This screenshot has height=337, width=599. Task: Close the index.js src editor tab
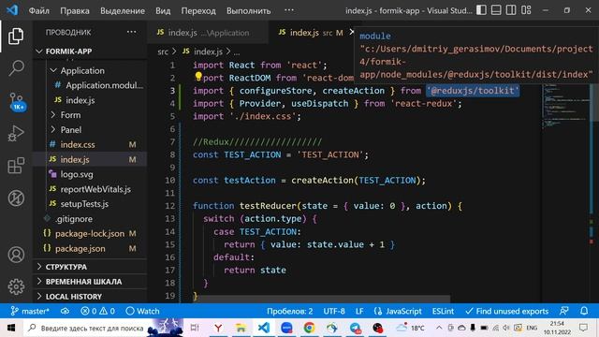pyautogui.click(x=352, y=32)
